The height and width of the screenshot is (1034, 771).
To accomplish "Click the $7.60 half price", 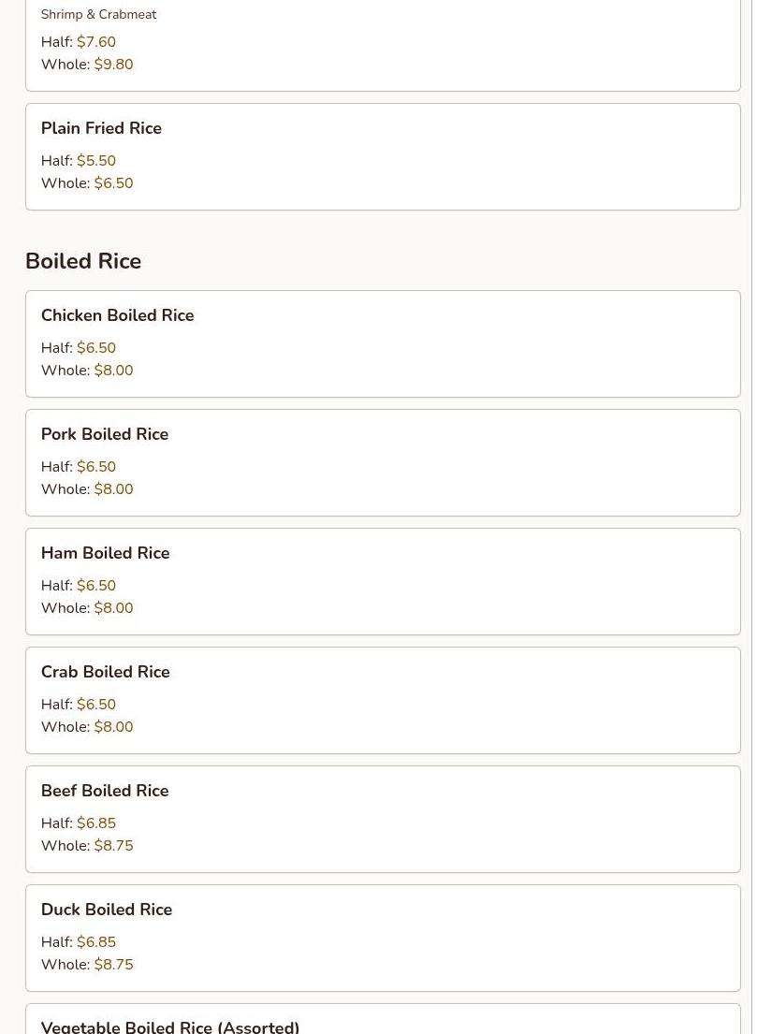I will pos(96,42).
